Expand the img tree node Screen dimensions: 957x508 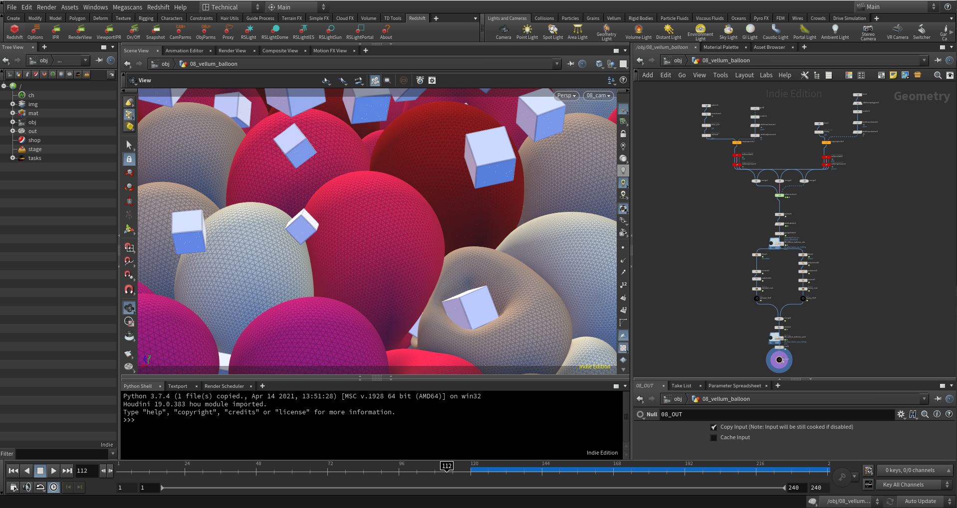[13, 104]
